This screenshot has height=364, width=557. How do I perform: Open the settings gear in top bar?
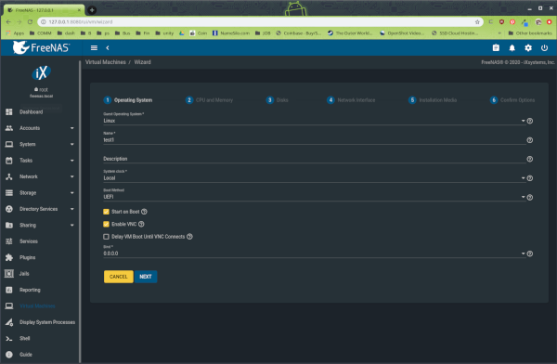528,47
